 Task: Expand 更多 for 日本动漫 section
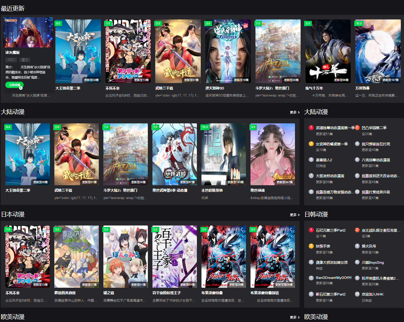click(x=295, y=215)
